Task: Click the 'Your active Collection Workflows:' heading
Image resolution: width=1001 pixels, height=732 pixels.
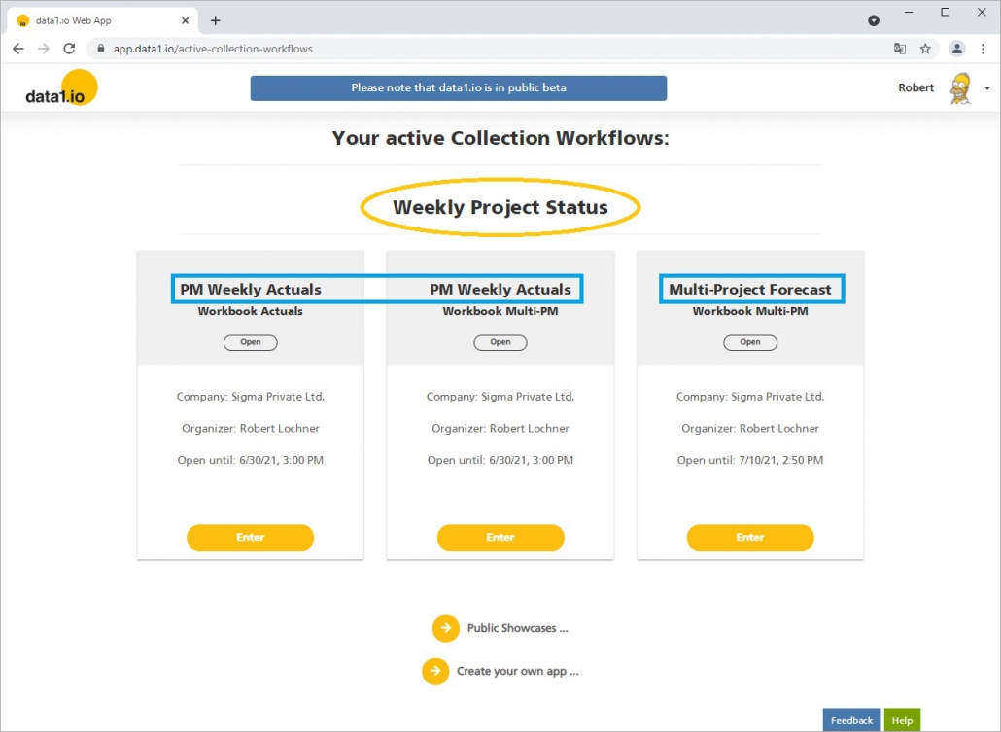Action: [500, 137]
